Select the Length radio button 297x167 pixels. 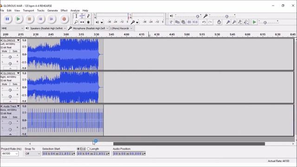(88, 149)
